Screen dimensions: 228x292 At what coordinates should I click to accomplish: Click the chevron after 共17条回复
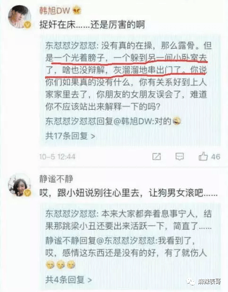[x=93, y=136]
